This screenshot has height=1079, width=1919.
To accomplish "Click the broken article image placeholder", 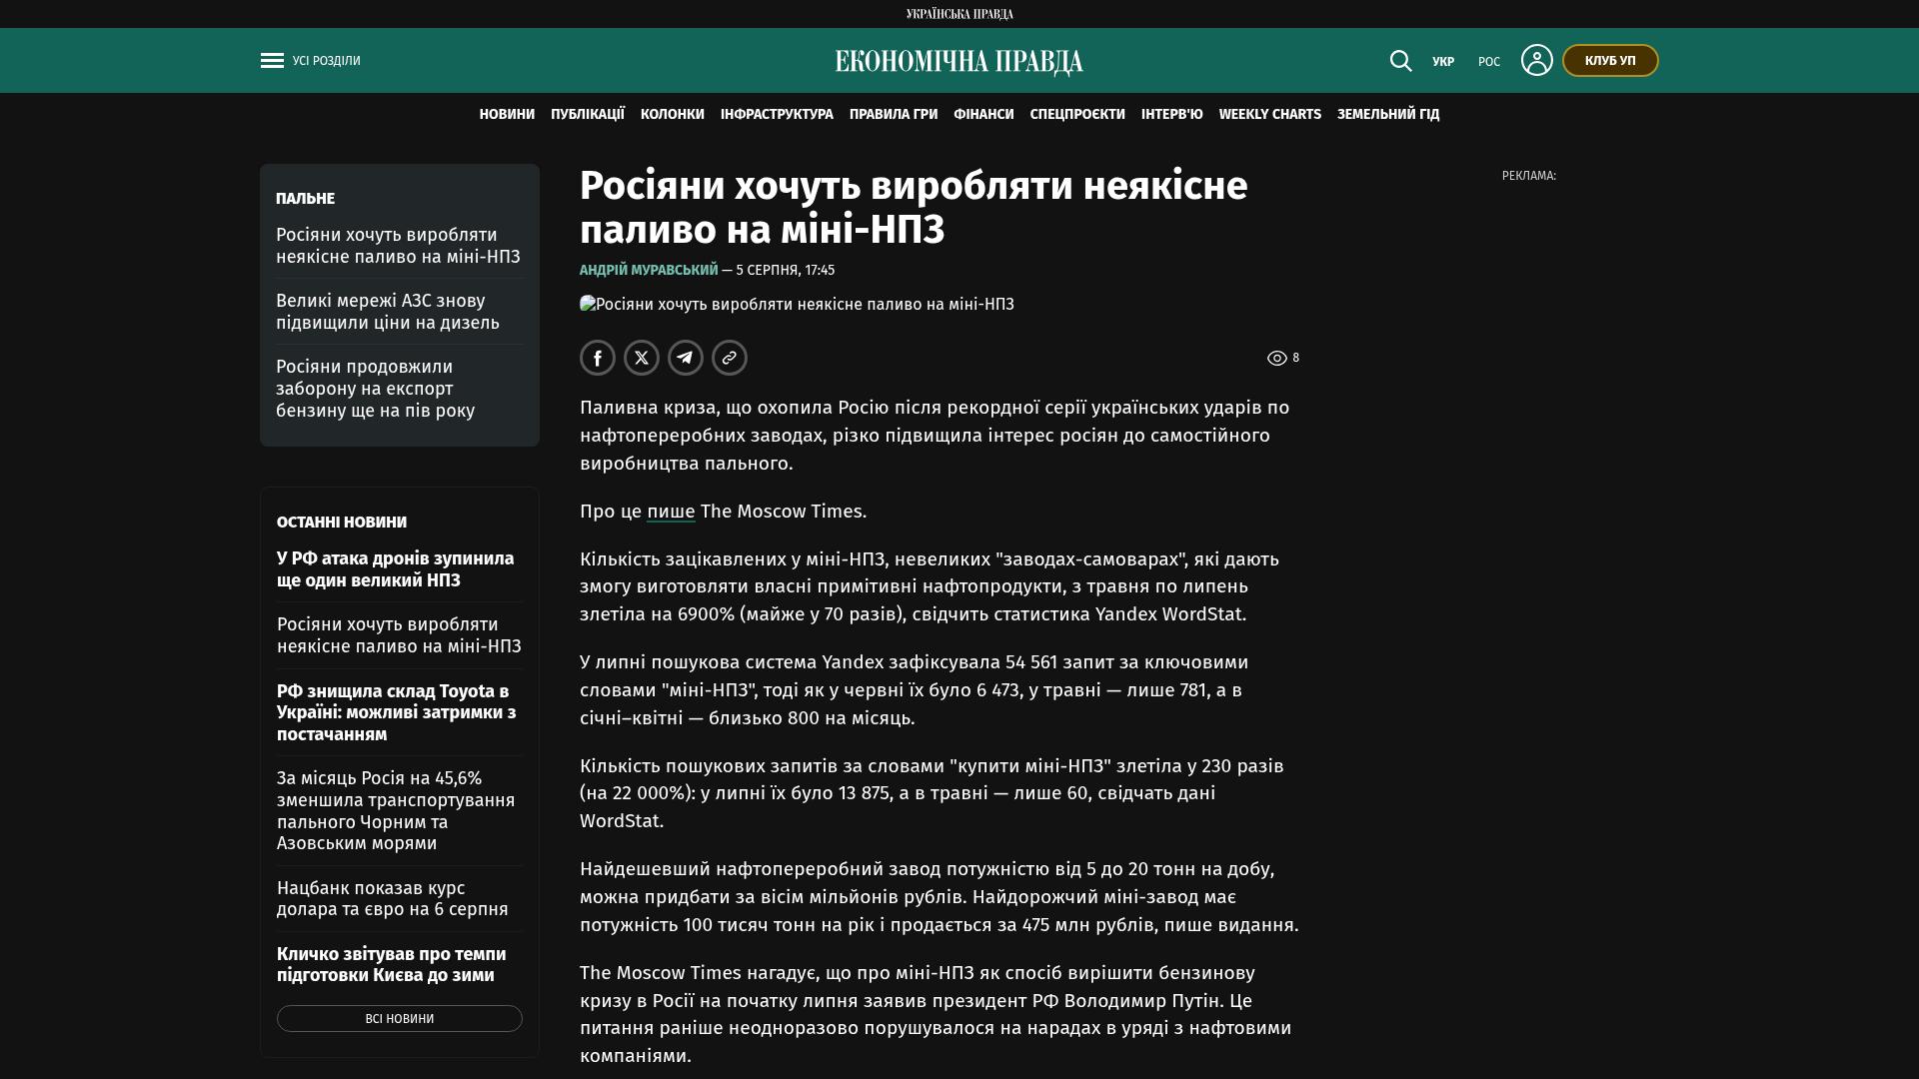I will point(797,305).
